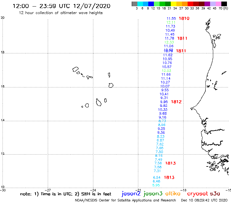The image size is (231, 203).
Task: Click the '(ft)' legend unit label
Action: coord(226,8)
